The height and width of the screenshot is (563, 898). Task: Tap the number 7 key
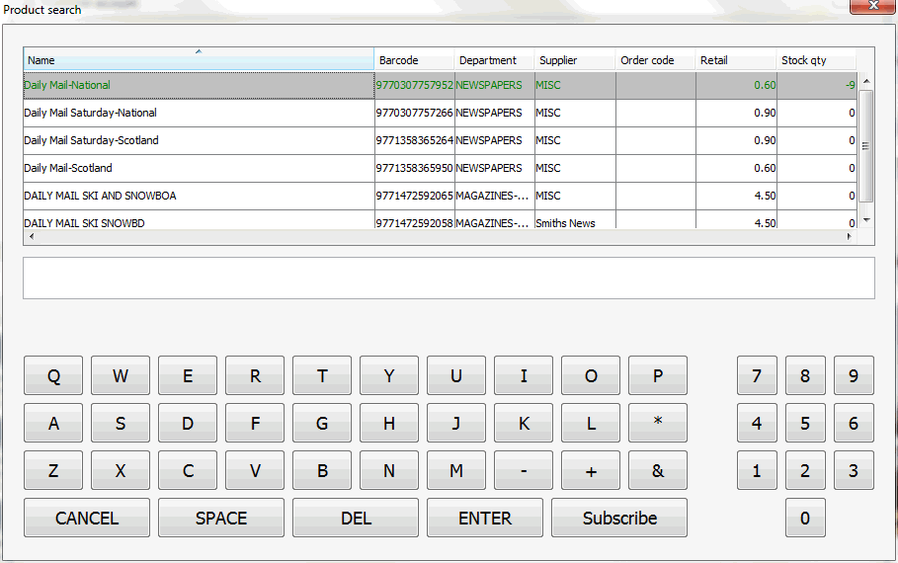coord(757,376)
